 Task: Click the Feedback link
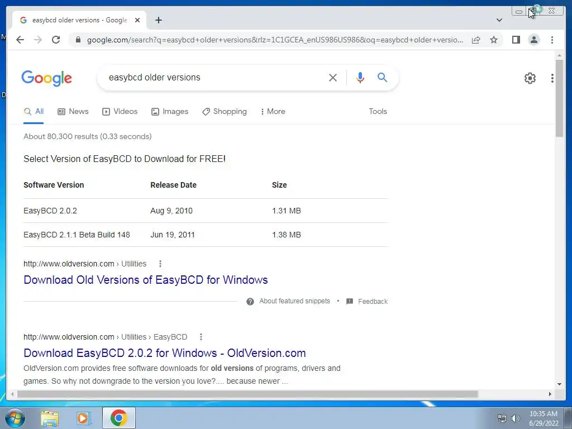[373, 301]
